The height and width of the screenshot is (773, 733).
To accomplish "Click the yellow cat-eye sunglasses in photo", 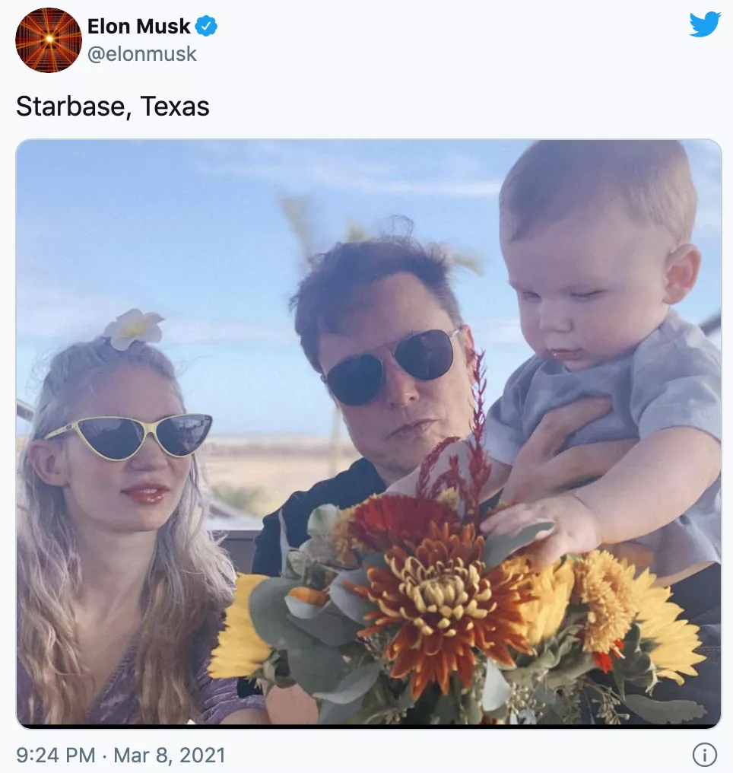I will pyautogui.click(x=131, y=436).
